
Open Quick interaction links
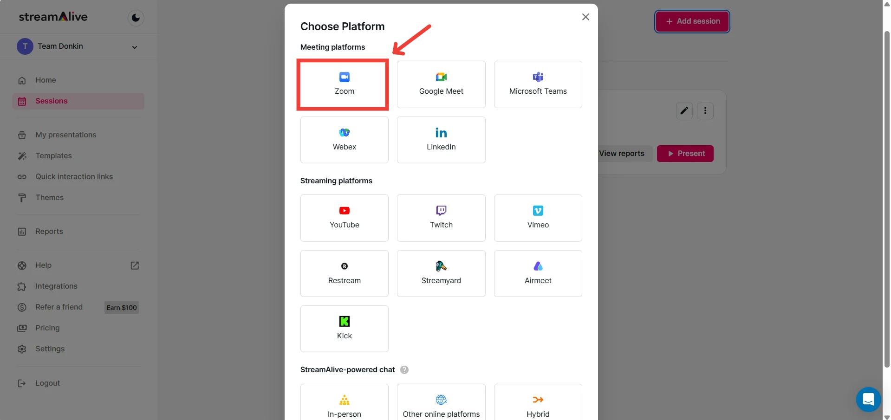tap(78, 177)
